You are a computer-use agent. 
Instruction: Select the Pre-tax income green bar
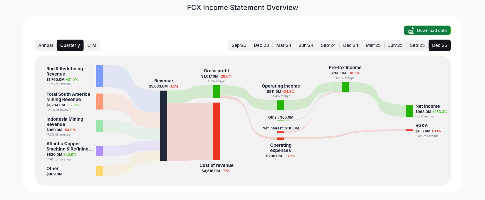click(345, 87)
